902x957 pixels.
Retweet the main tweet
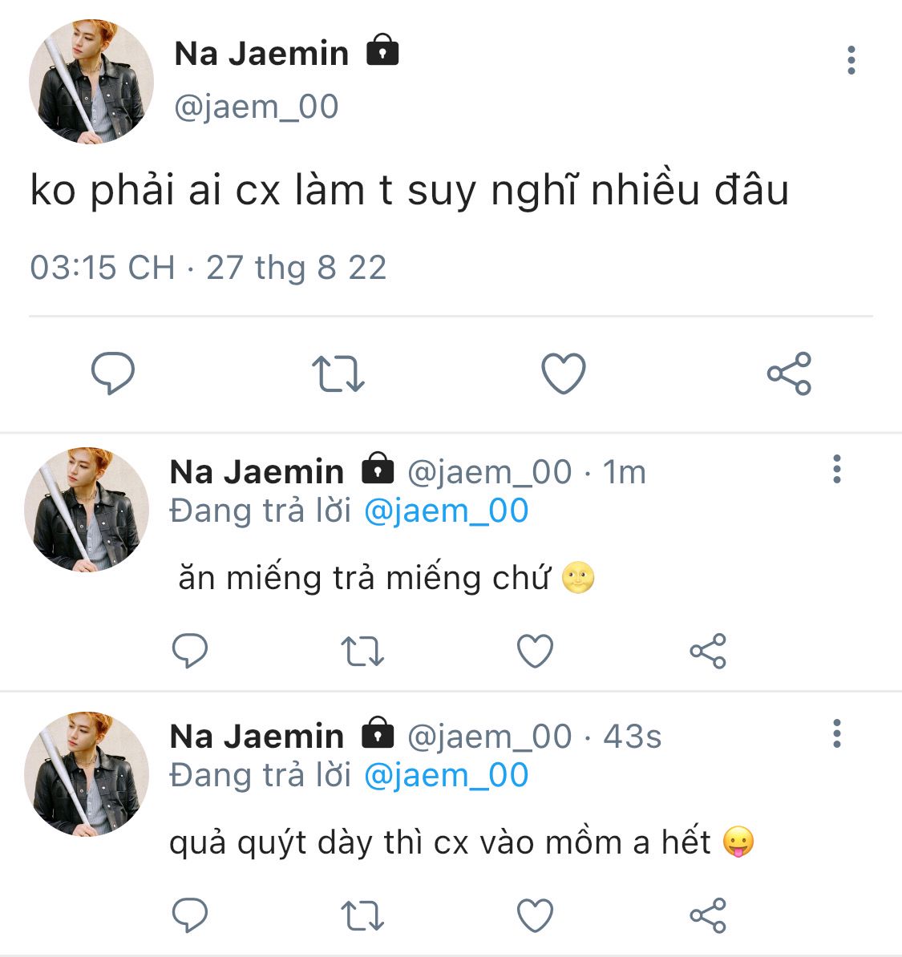pyautogui.click(x=338, y=374)
